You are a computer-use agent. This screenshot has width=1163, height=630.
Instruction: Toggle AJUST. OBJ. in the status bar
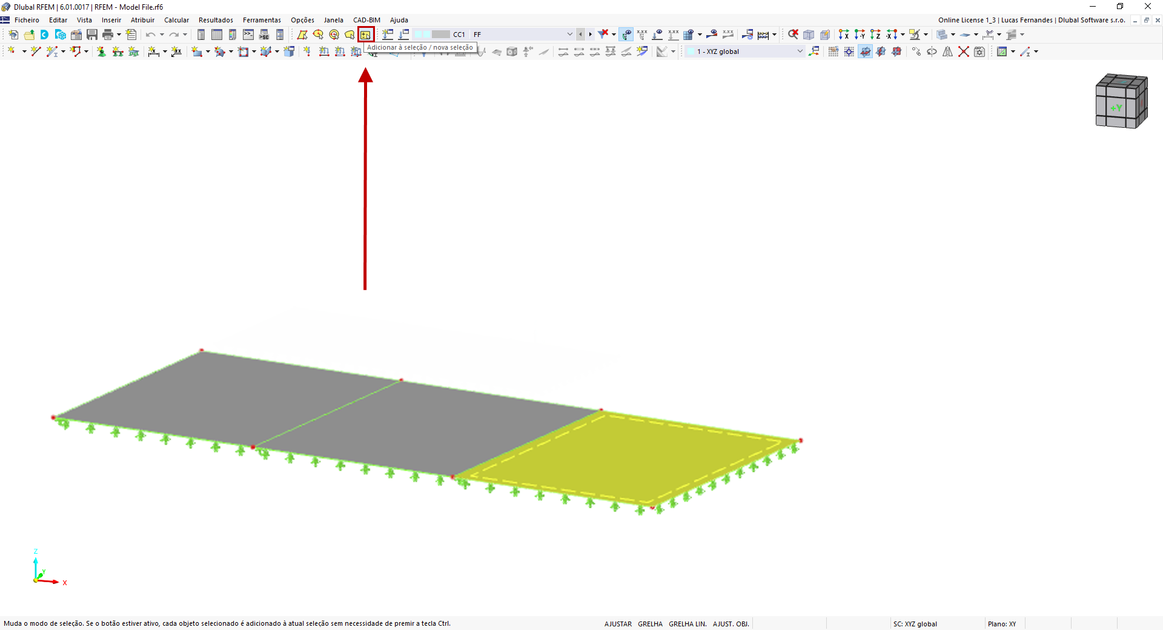[x=731, y=624]
